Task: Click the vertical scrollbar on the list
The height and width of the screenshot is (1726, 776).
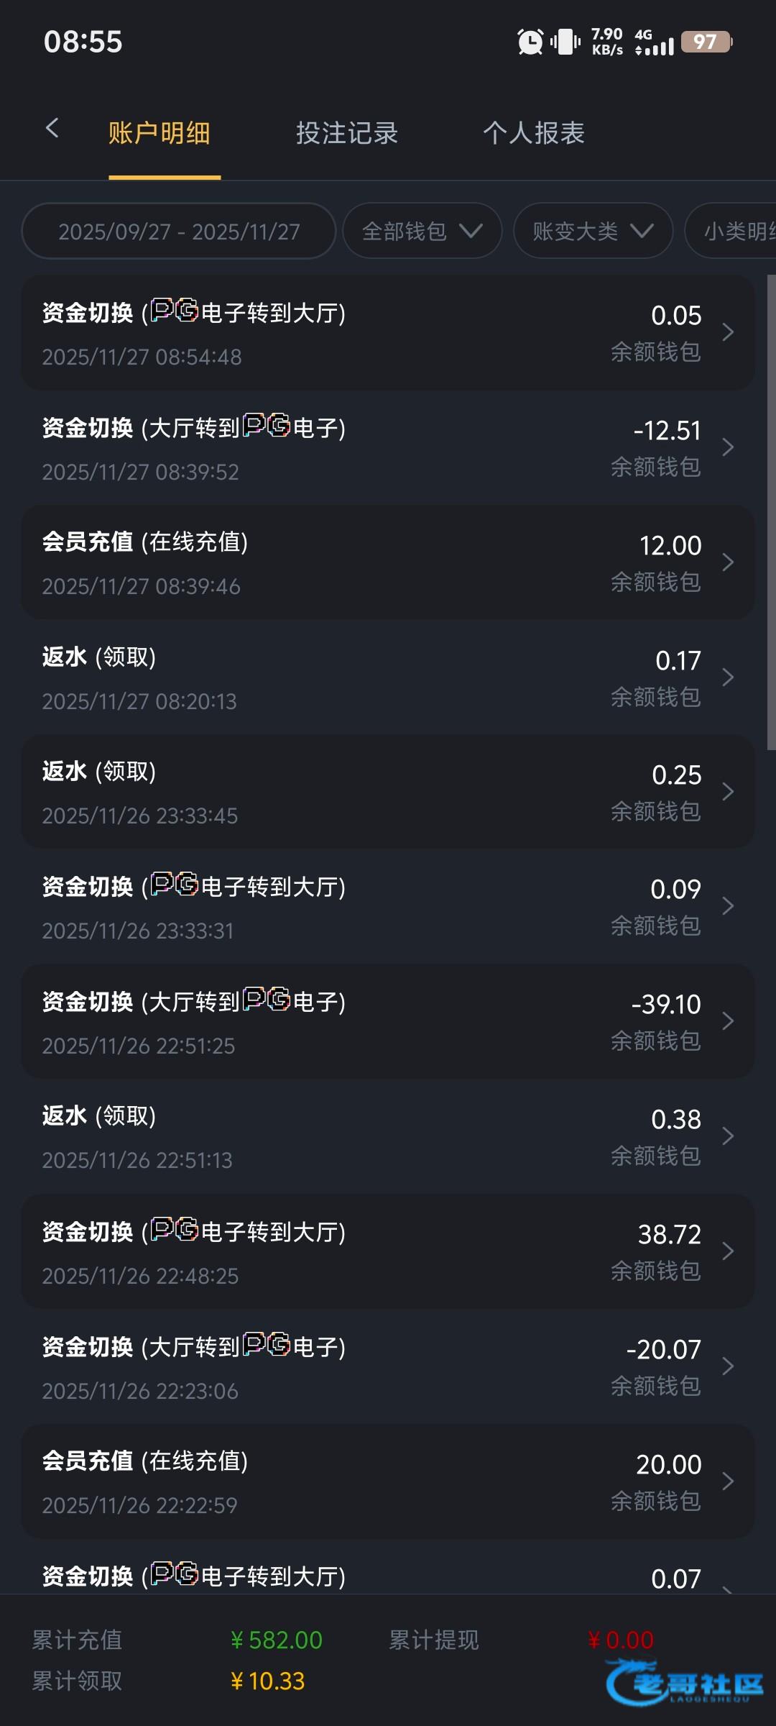Action: (771, 512)
